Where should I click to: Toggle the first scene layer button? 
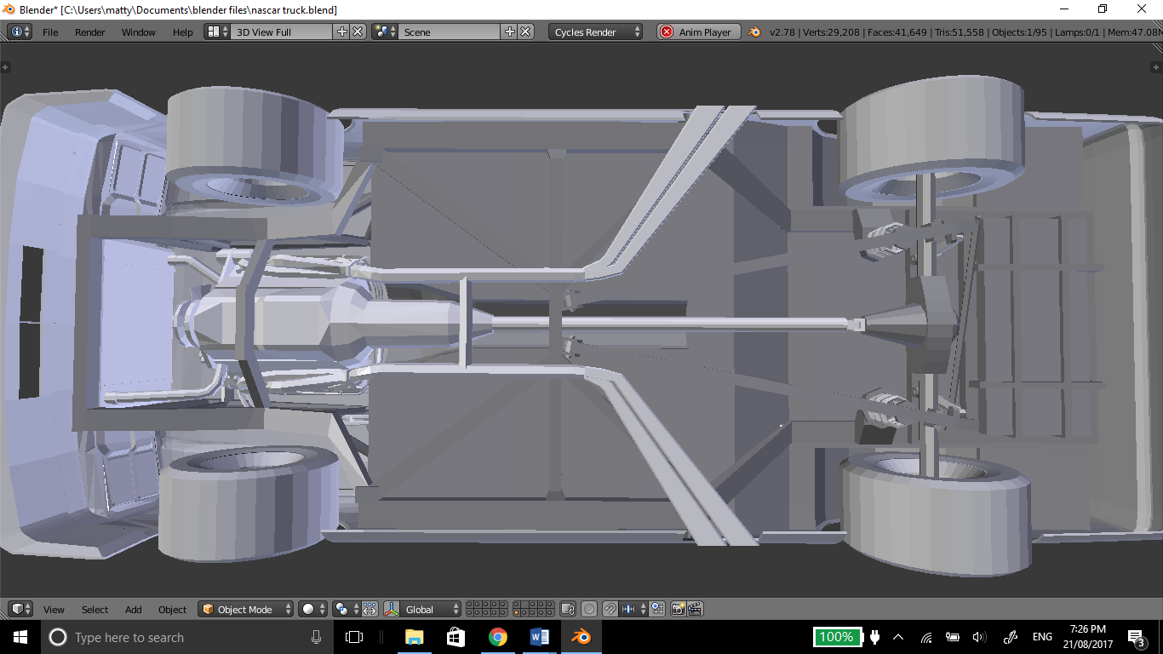(x=469, y=604)
